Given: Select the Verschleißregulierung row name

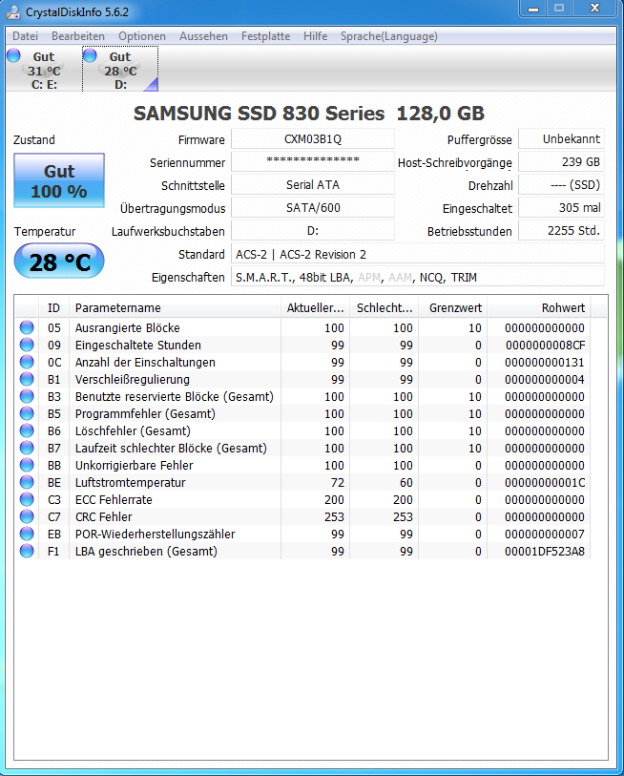Looking at the screenshot, I should 132,379.
